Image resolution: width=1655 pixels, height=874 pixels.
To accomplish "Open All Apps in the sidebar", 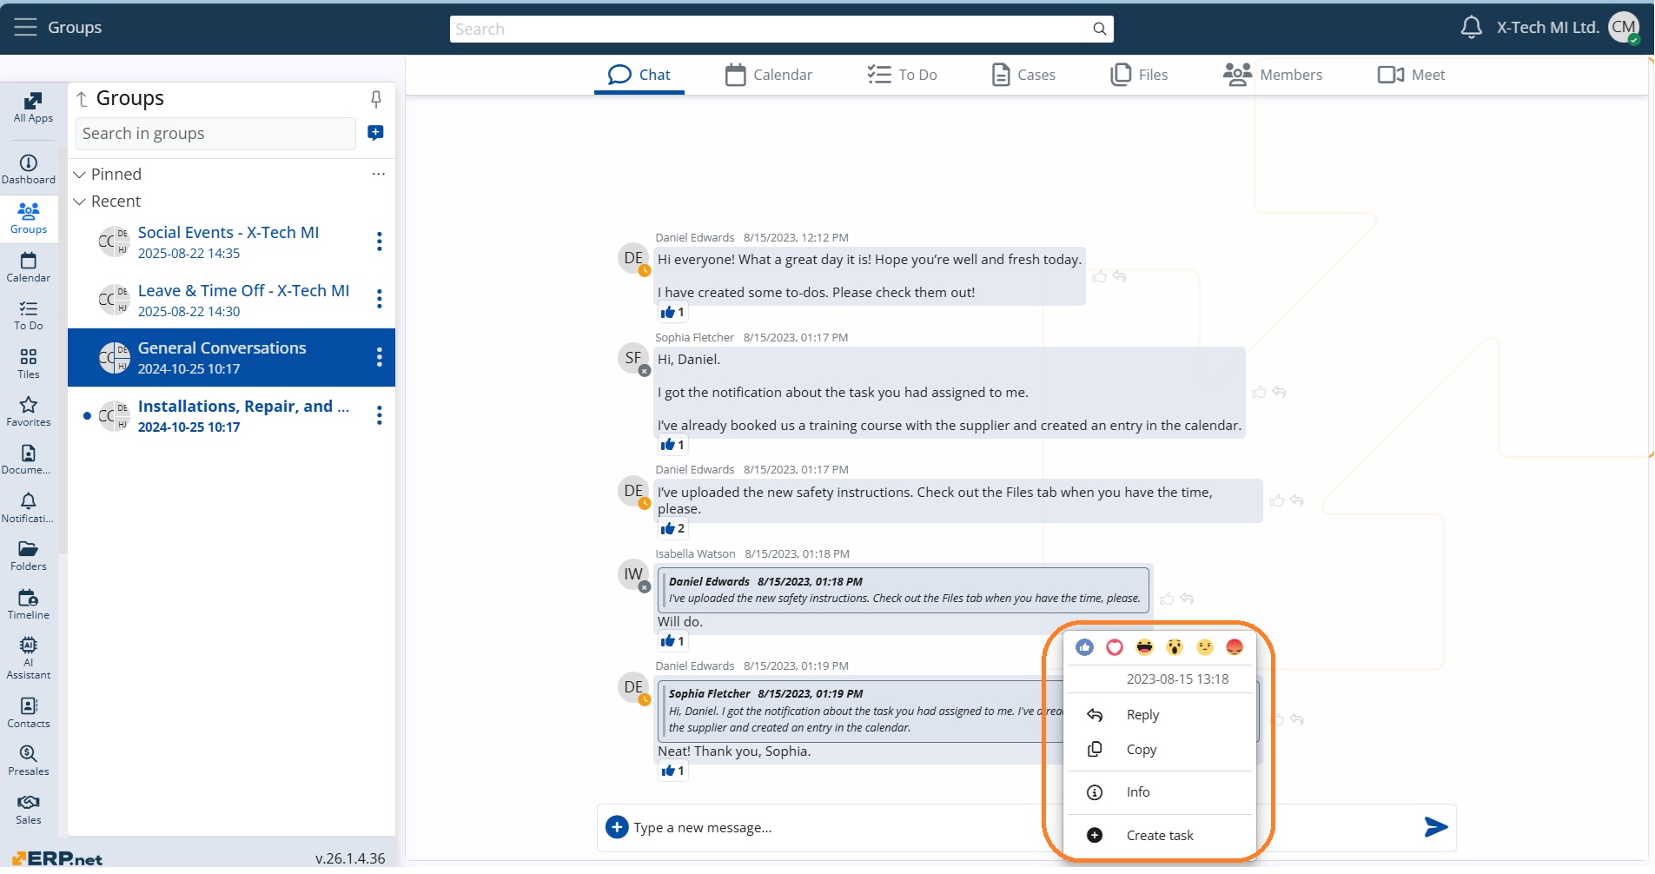I will tap(33, 108).
